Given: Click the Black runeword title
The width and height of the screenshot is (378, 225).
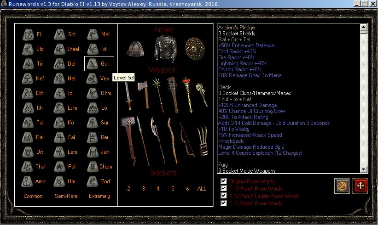Looking at the screenshot, I should (224, 87).
